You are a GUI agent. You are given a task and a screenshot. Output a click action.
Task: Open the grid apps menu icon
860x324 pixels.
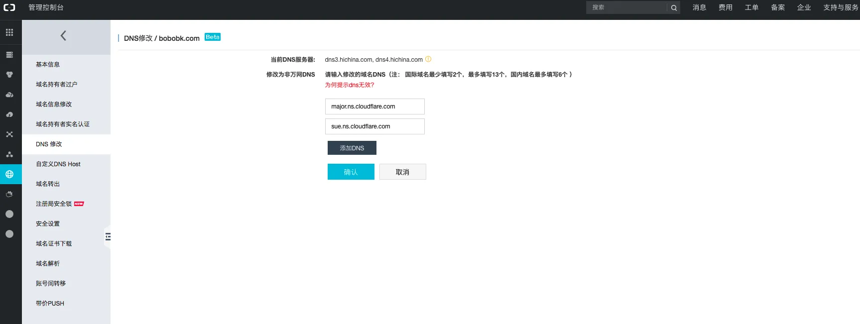point(9,32)
